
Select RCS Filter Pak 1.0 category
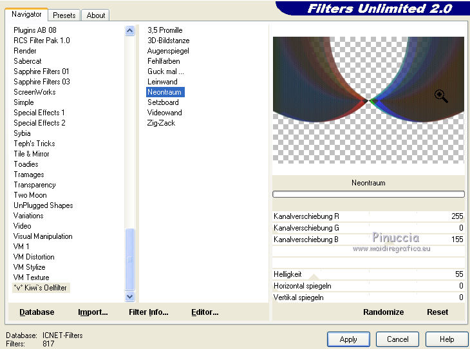tap(42, 41)
